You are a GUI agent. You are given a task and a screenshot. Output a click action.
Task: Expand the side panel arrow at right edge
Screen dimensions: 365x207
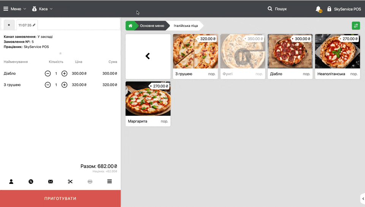pyautogui.click(x=362, y=199)
